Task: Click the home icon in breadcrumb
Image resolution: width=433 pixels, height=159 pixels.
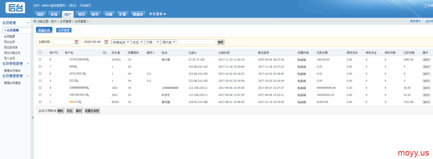Action: click(35, 21)
